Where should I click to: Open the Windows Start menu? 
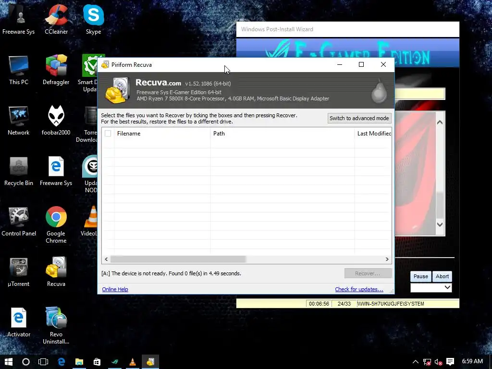(9, 362)
